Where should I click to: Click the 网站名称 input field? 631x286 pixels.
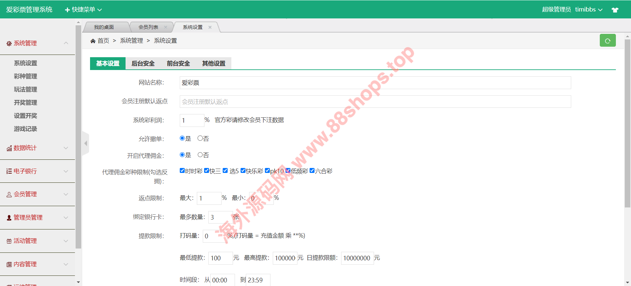(375, 83)
